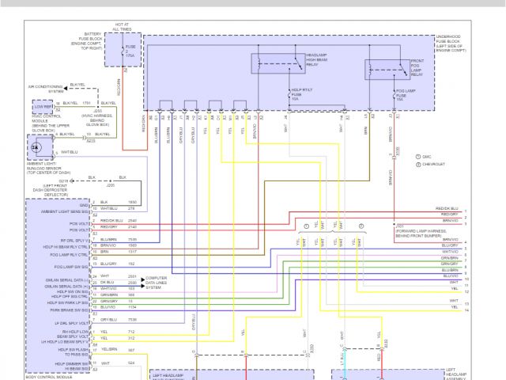Click the Air Conditioning System arrow
The width and height of the screenshot is (506, 380).
63,85
